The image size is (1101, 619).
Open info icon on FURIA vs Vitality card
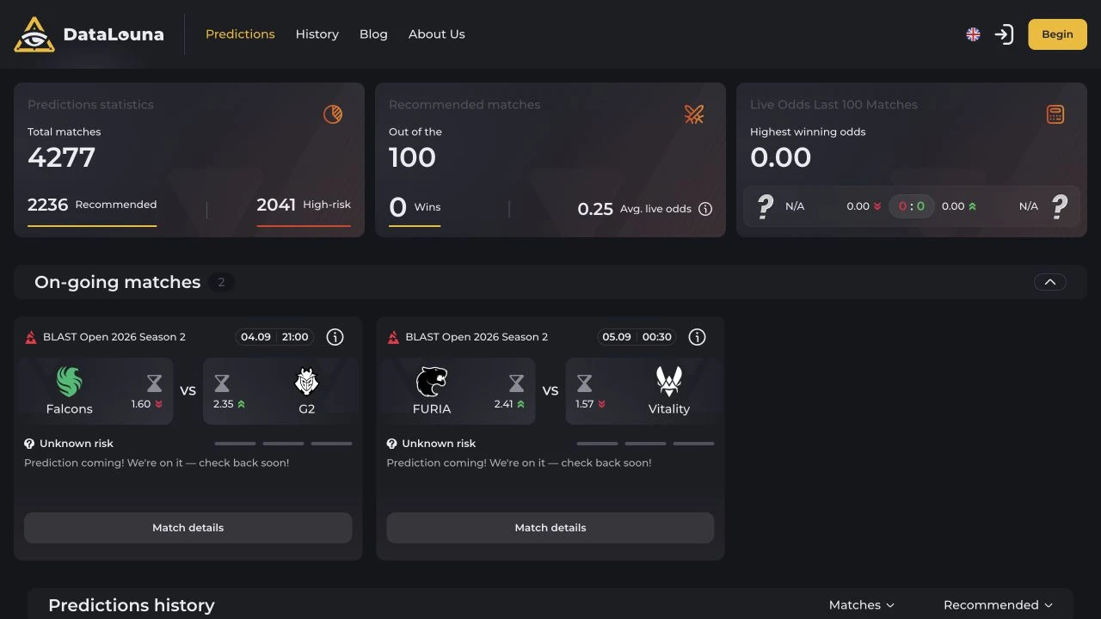pyautogui.click(x=698, y=337)
